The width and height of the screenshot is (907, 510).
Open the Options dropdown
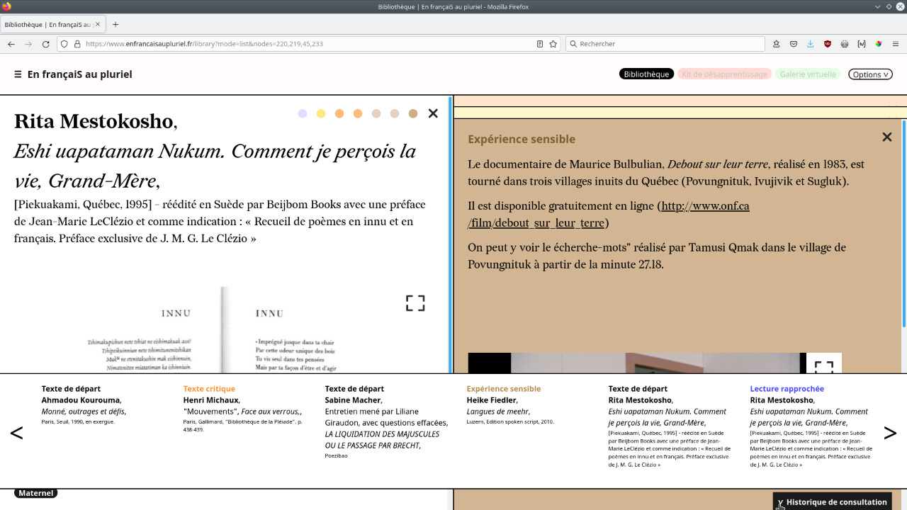pyautogui.click(x=870, y=74)
